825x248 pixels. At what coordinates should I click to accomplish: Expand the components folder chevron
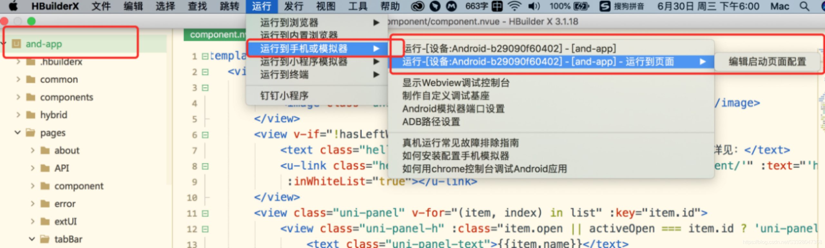pyautogui.click(x=18, y=97)
